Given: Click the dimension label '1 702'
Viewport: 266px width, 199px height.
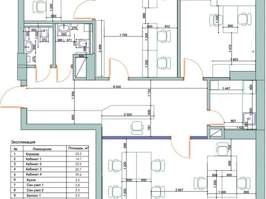Looking at the screenshot, I should click(x=124, y=35).
